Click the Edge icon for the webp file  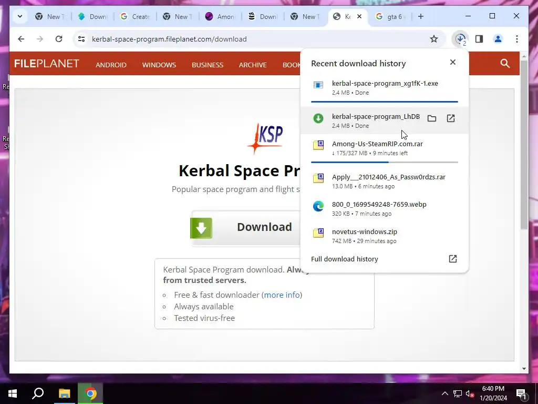pyautogui.click(x=318, y=206)
